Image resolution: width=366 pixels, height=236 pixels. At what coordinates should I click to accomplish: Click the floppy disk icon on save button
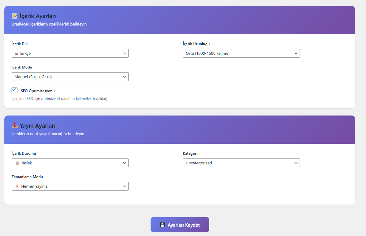pos(162,225)
